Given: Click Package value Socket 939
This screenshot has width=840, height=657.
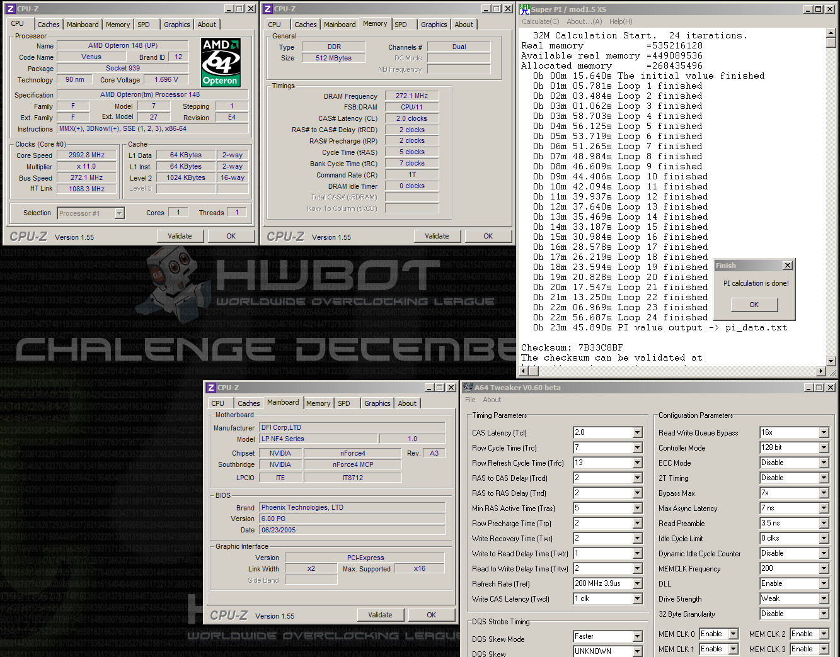Looking at the screenshot, I should (123, 68).
